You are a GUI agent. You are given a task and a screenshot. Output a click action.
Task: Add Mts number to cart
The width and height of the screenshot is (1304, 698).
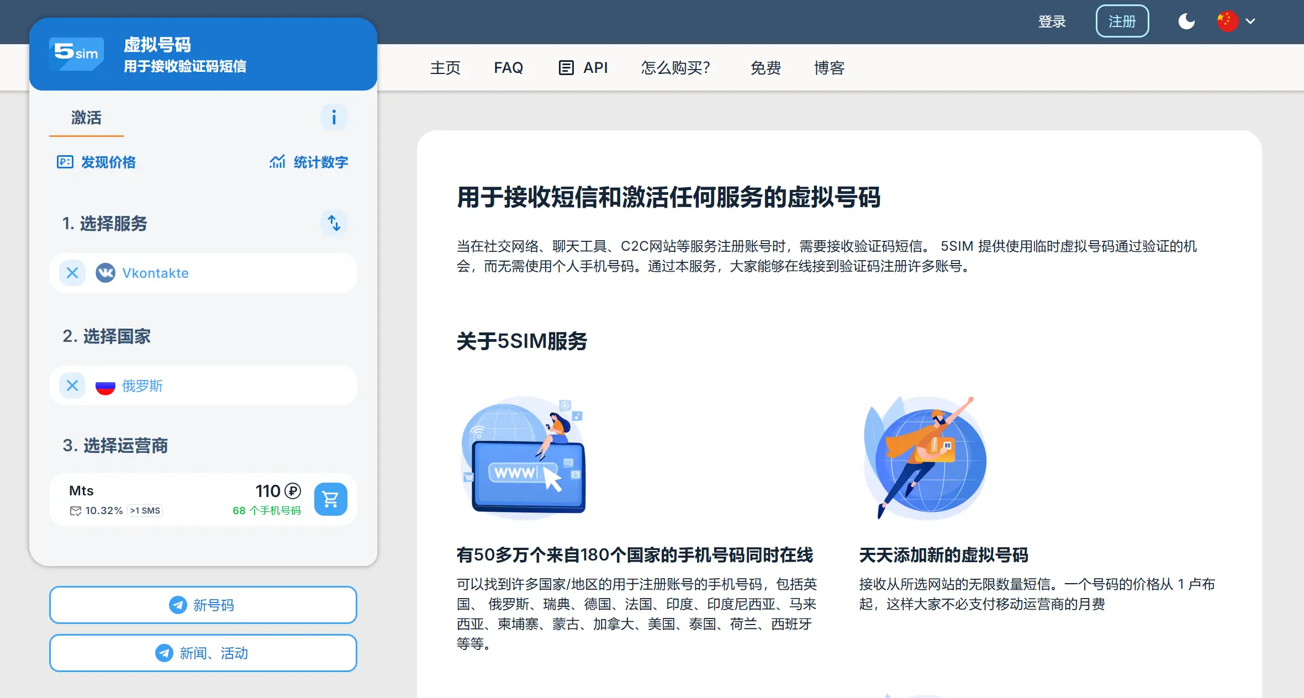tap(330, 499)
